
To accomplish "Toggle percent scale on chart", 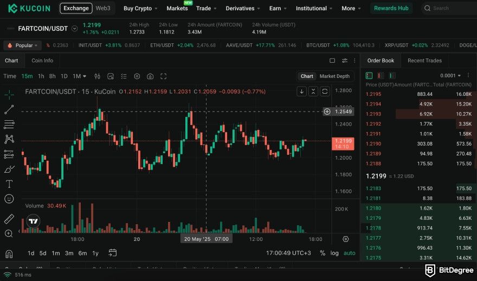I will (x=323, y=253).
